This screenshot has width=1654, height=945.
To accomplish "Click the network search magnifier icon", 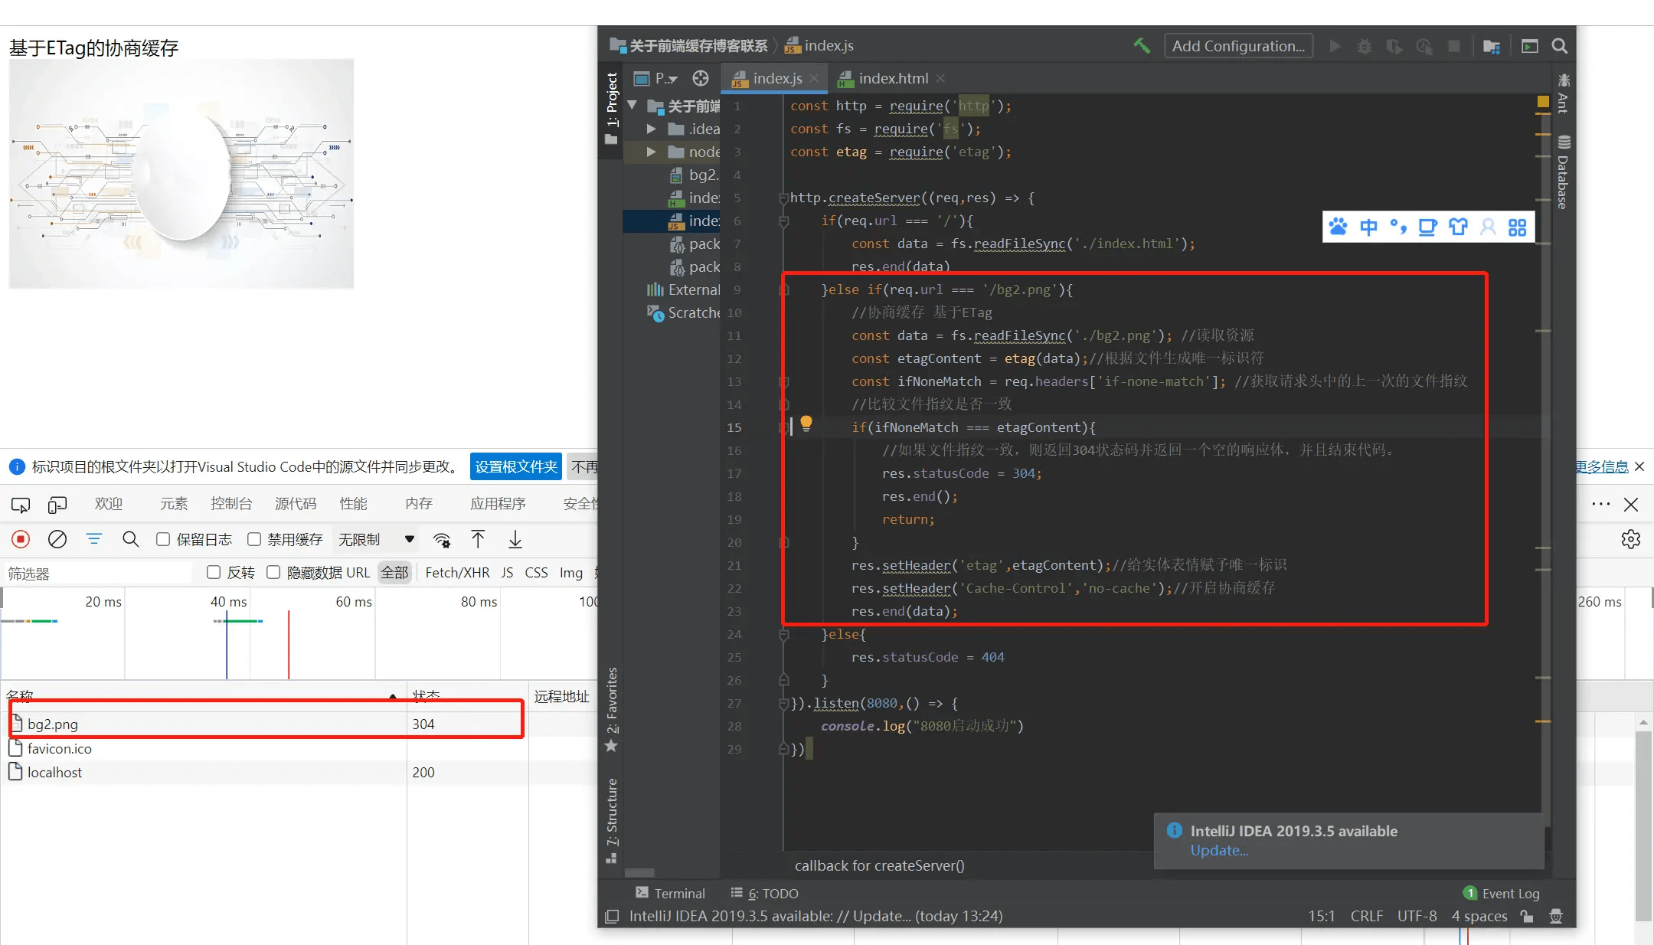I will [x=131, y=540].
